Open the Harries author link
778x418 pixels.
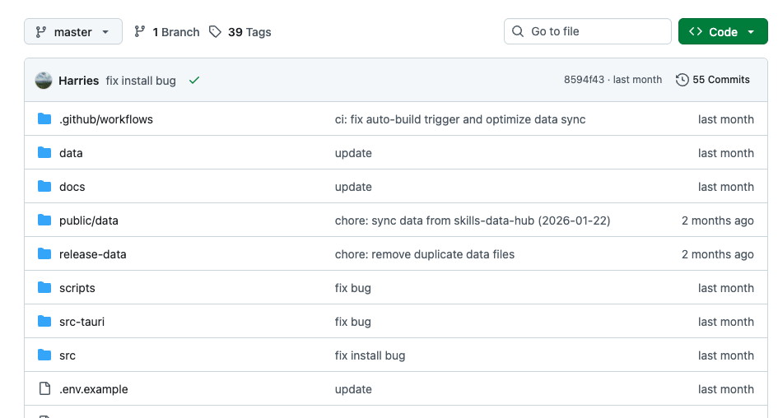pyautogui.click(x=78, y=81)
